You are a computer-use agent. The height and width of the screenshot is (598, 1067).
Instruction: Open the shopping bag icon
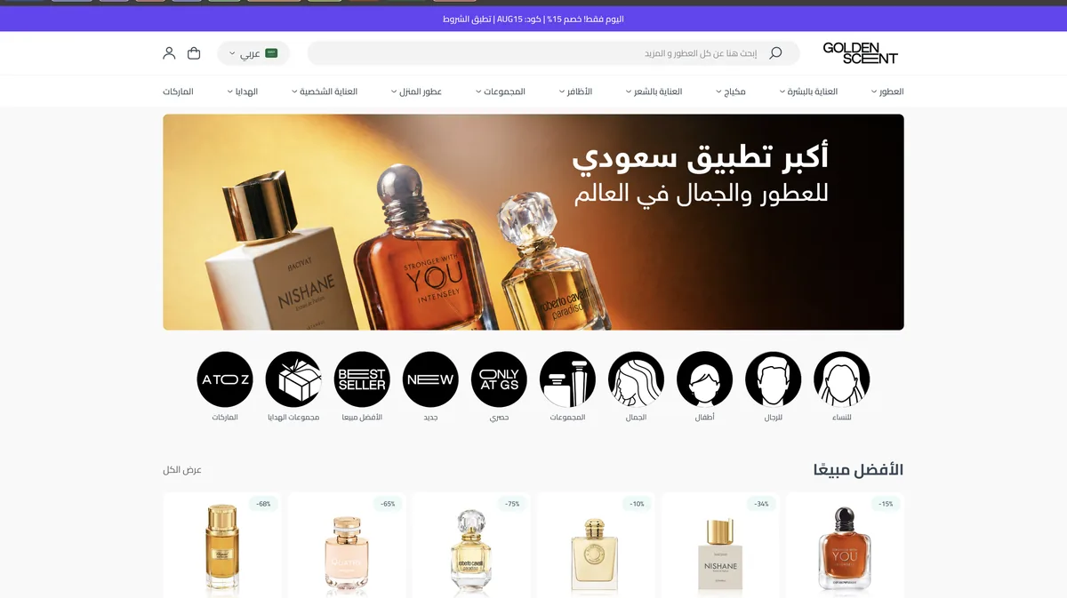point(194,53)
